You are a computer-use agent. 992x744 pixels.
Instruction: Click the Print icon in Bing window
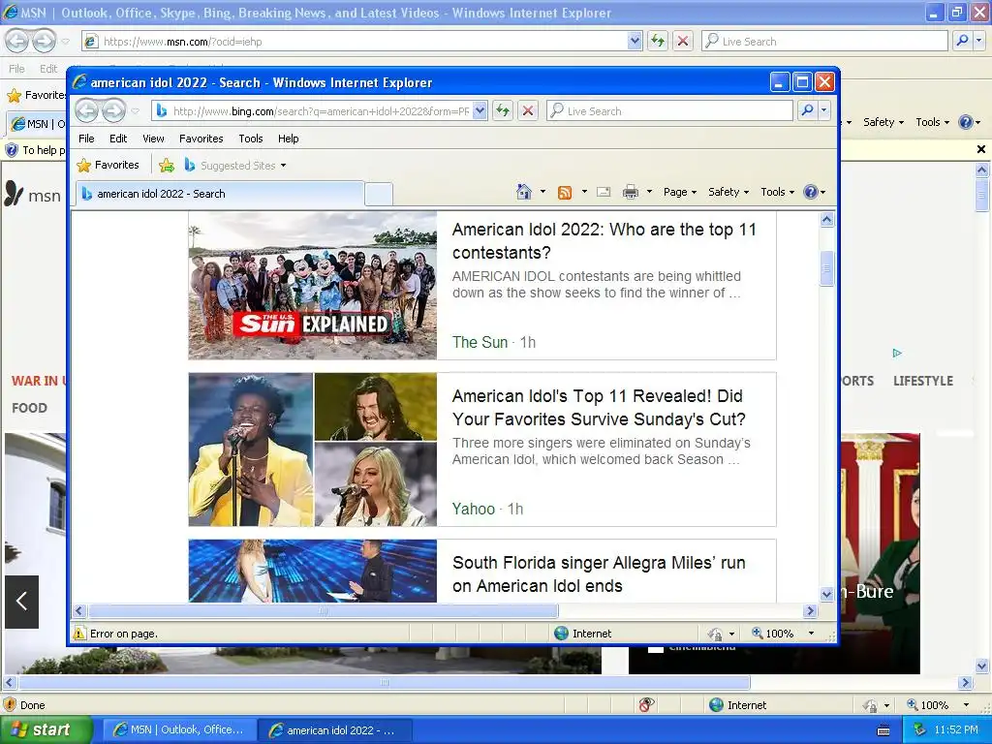click(631, 192)
